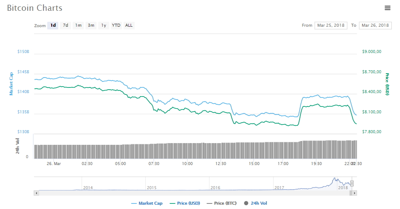400x209 pixels.
Task: Click the 10:00 time axis label
Action: click(x=187, y=164)
